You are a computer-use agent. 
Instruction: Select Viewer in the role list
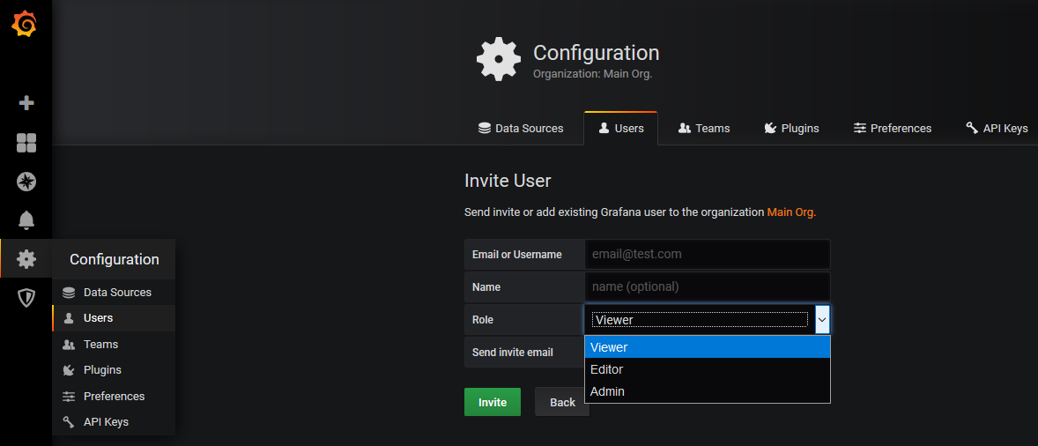[x=707, y=347]
